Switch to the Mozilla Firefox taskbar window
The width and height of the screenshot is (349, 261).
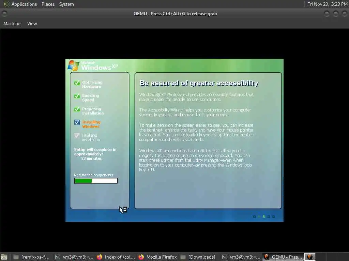(x=157, y=257)
